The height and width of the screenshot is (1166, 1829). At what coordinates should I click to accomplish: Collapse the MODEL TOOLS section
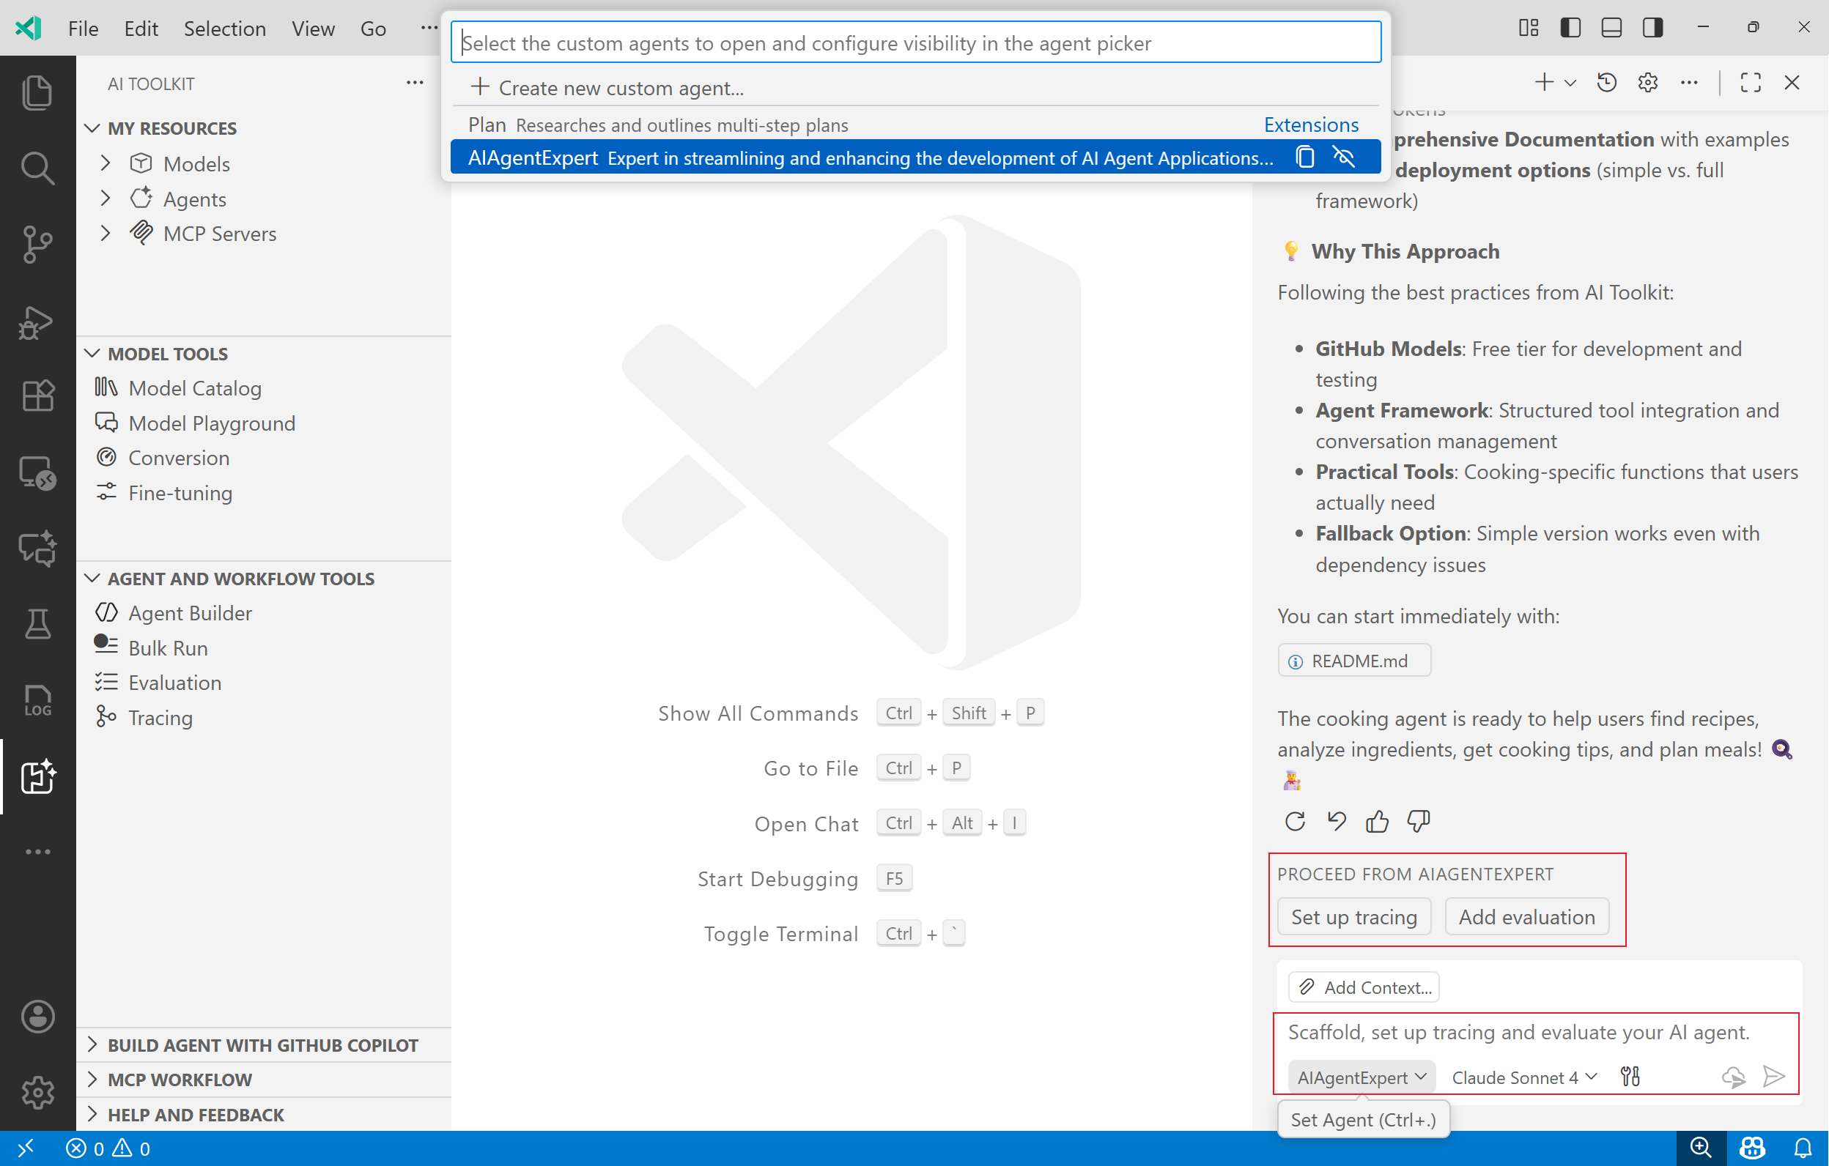(92, 353)
